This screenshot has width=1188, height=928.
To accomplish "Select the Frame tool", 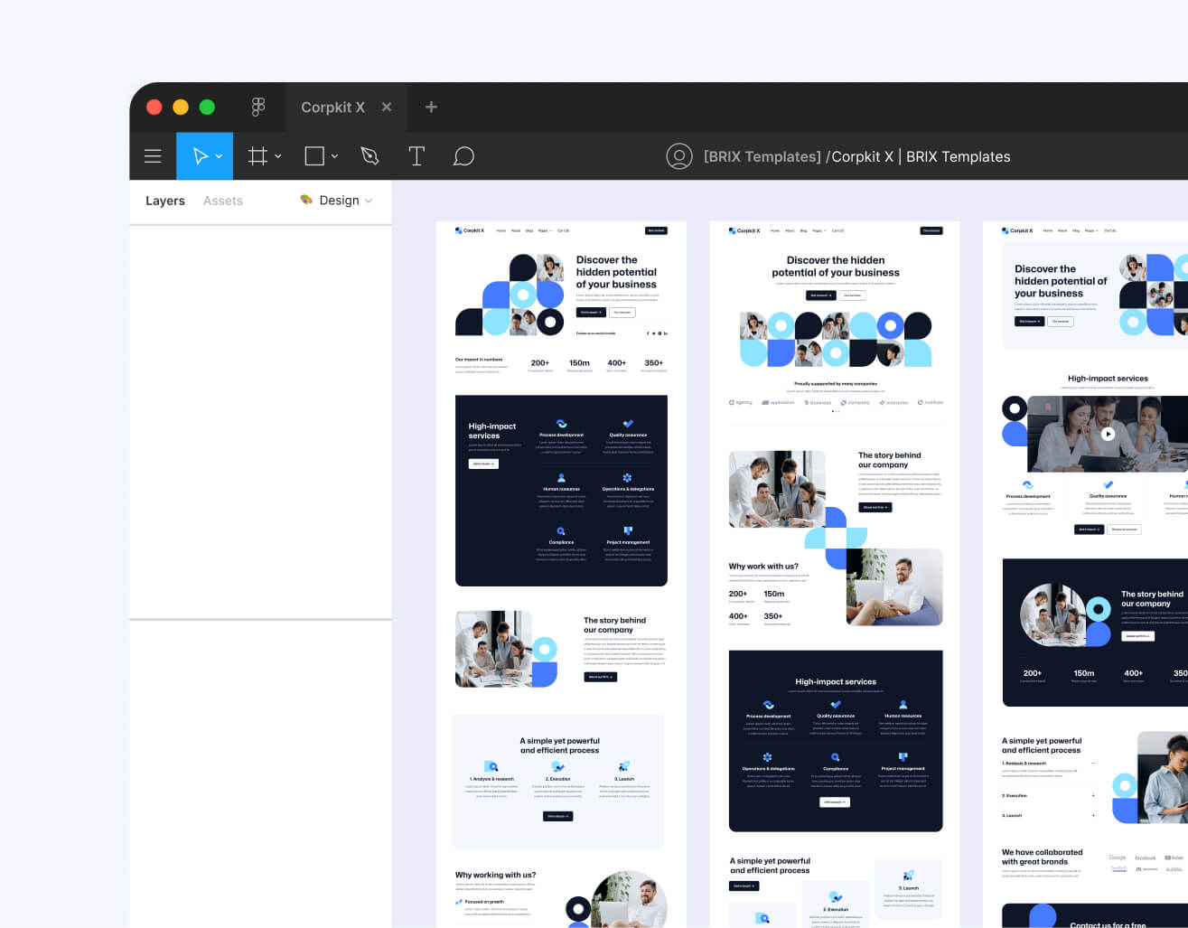I will 256,155.
